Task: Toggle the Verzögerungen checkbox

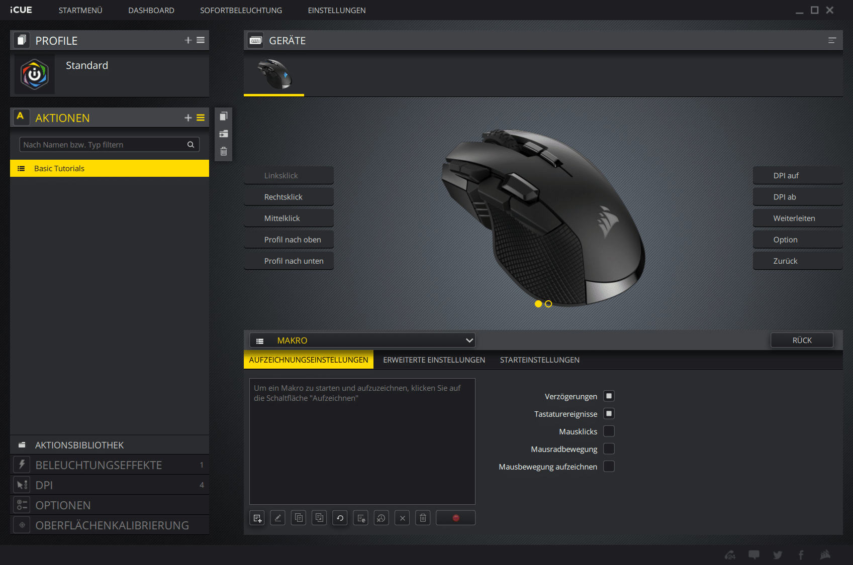Action: [x=609, y=396]
